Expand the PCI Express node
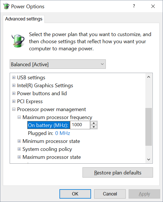The image size is (163, 202). 14,101
